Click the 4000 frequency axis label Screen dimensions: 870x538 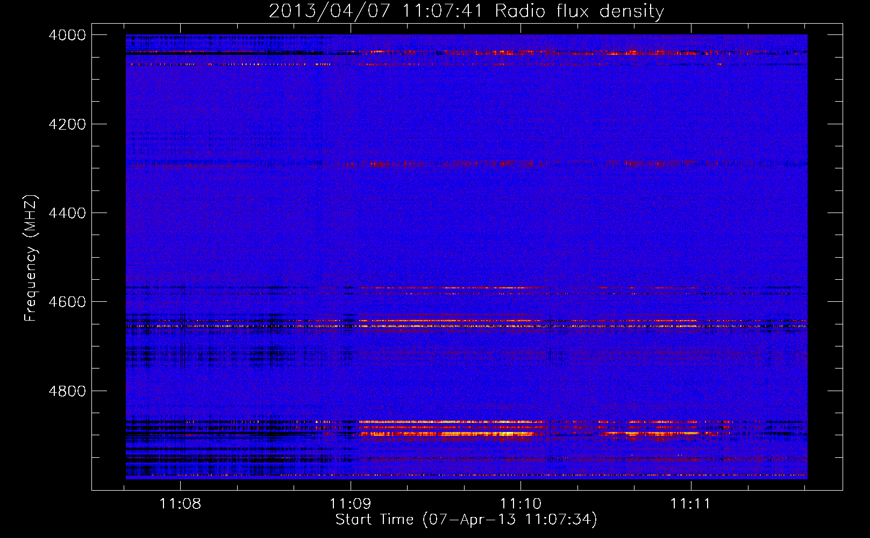(67, 35)
